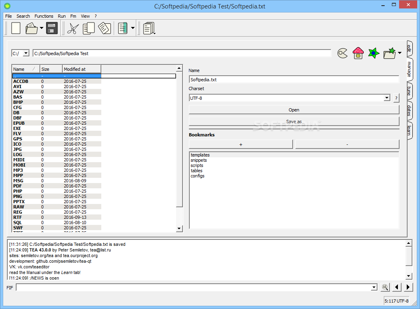Copy text with copy pages icon

[89, 29]
